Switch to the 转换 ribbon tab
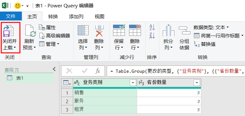 53,16
